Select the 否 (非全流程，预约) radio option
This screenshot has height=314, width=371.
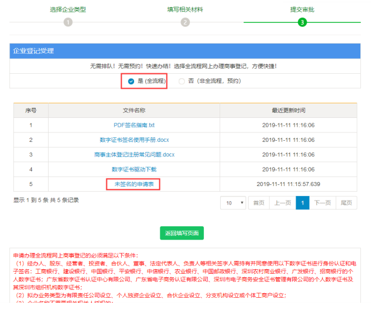point(182,81)
